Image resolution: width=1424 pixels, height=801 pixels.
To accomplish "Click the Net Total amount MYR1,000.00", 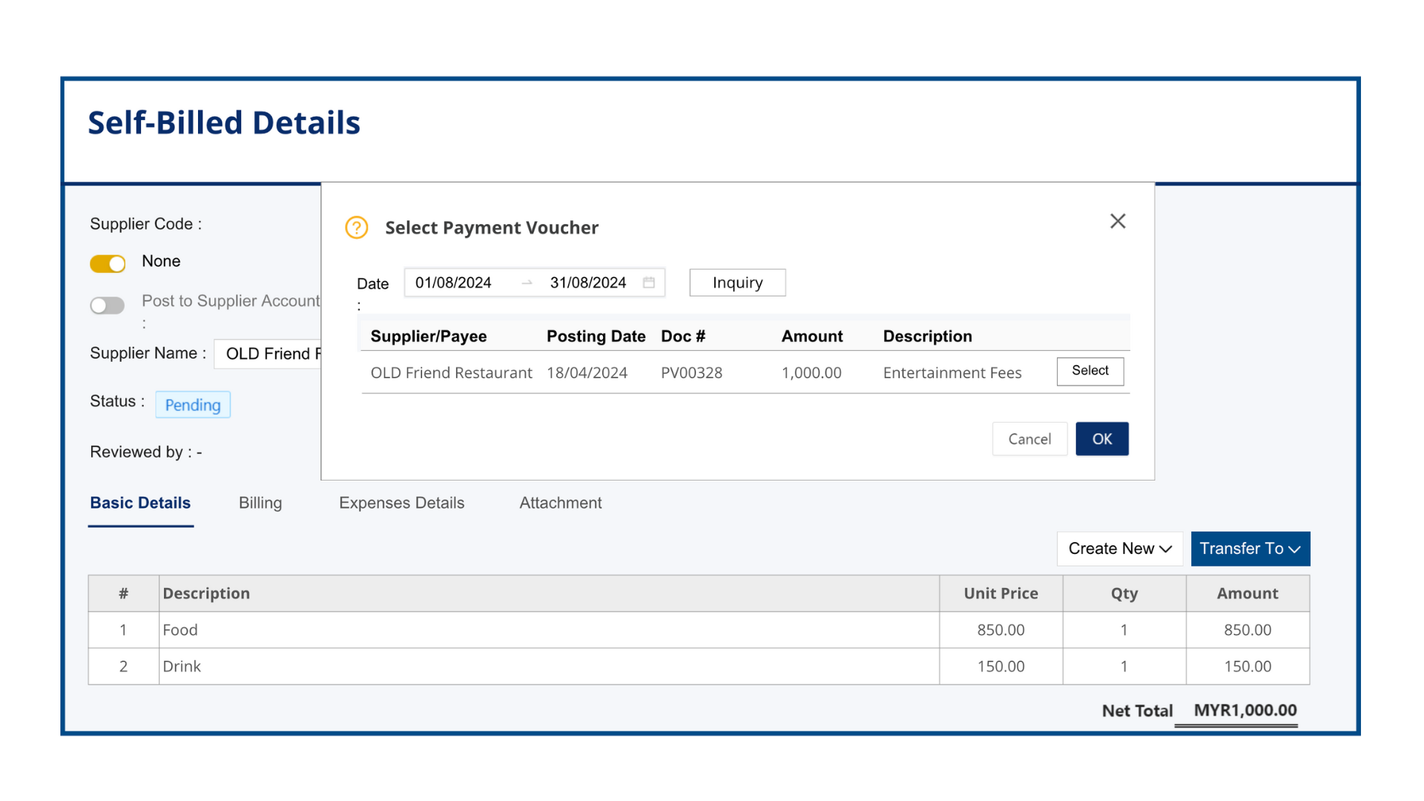I will coord(1245,711).
